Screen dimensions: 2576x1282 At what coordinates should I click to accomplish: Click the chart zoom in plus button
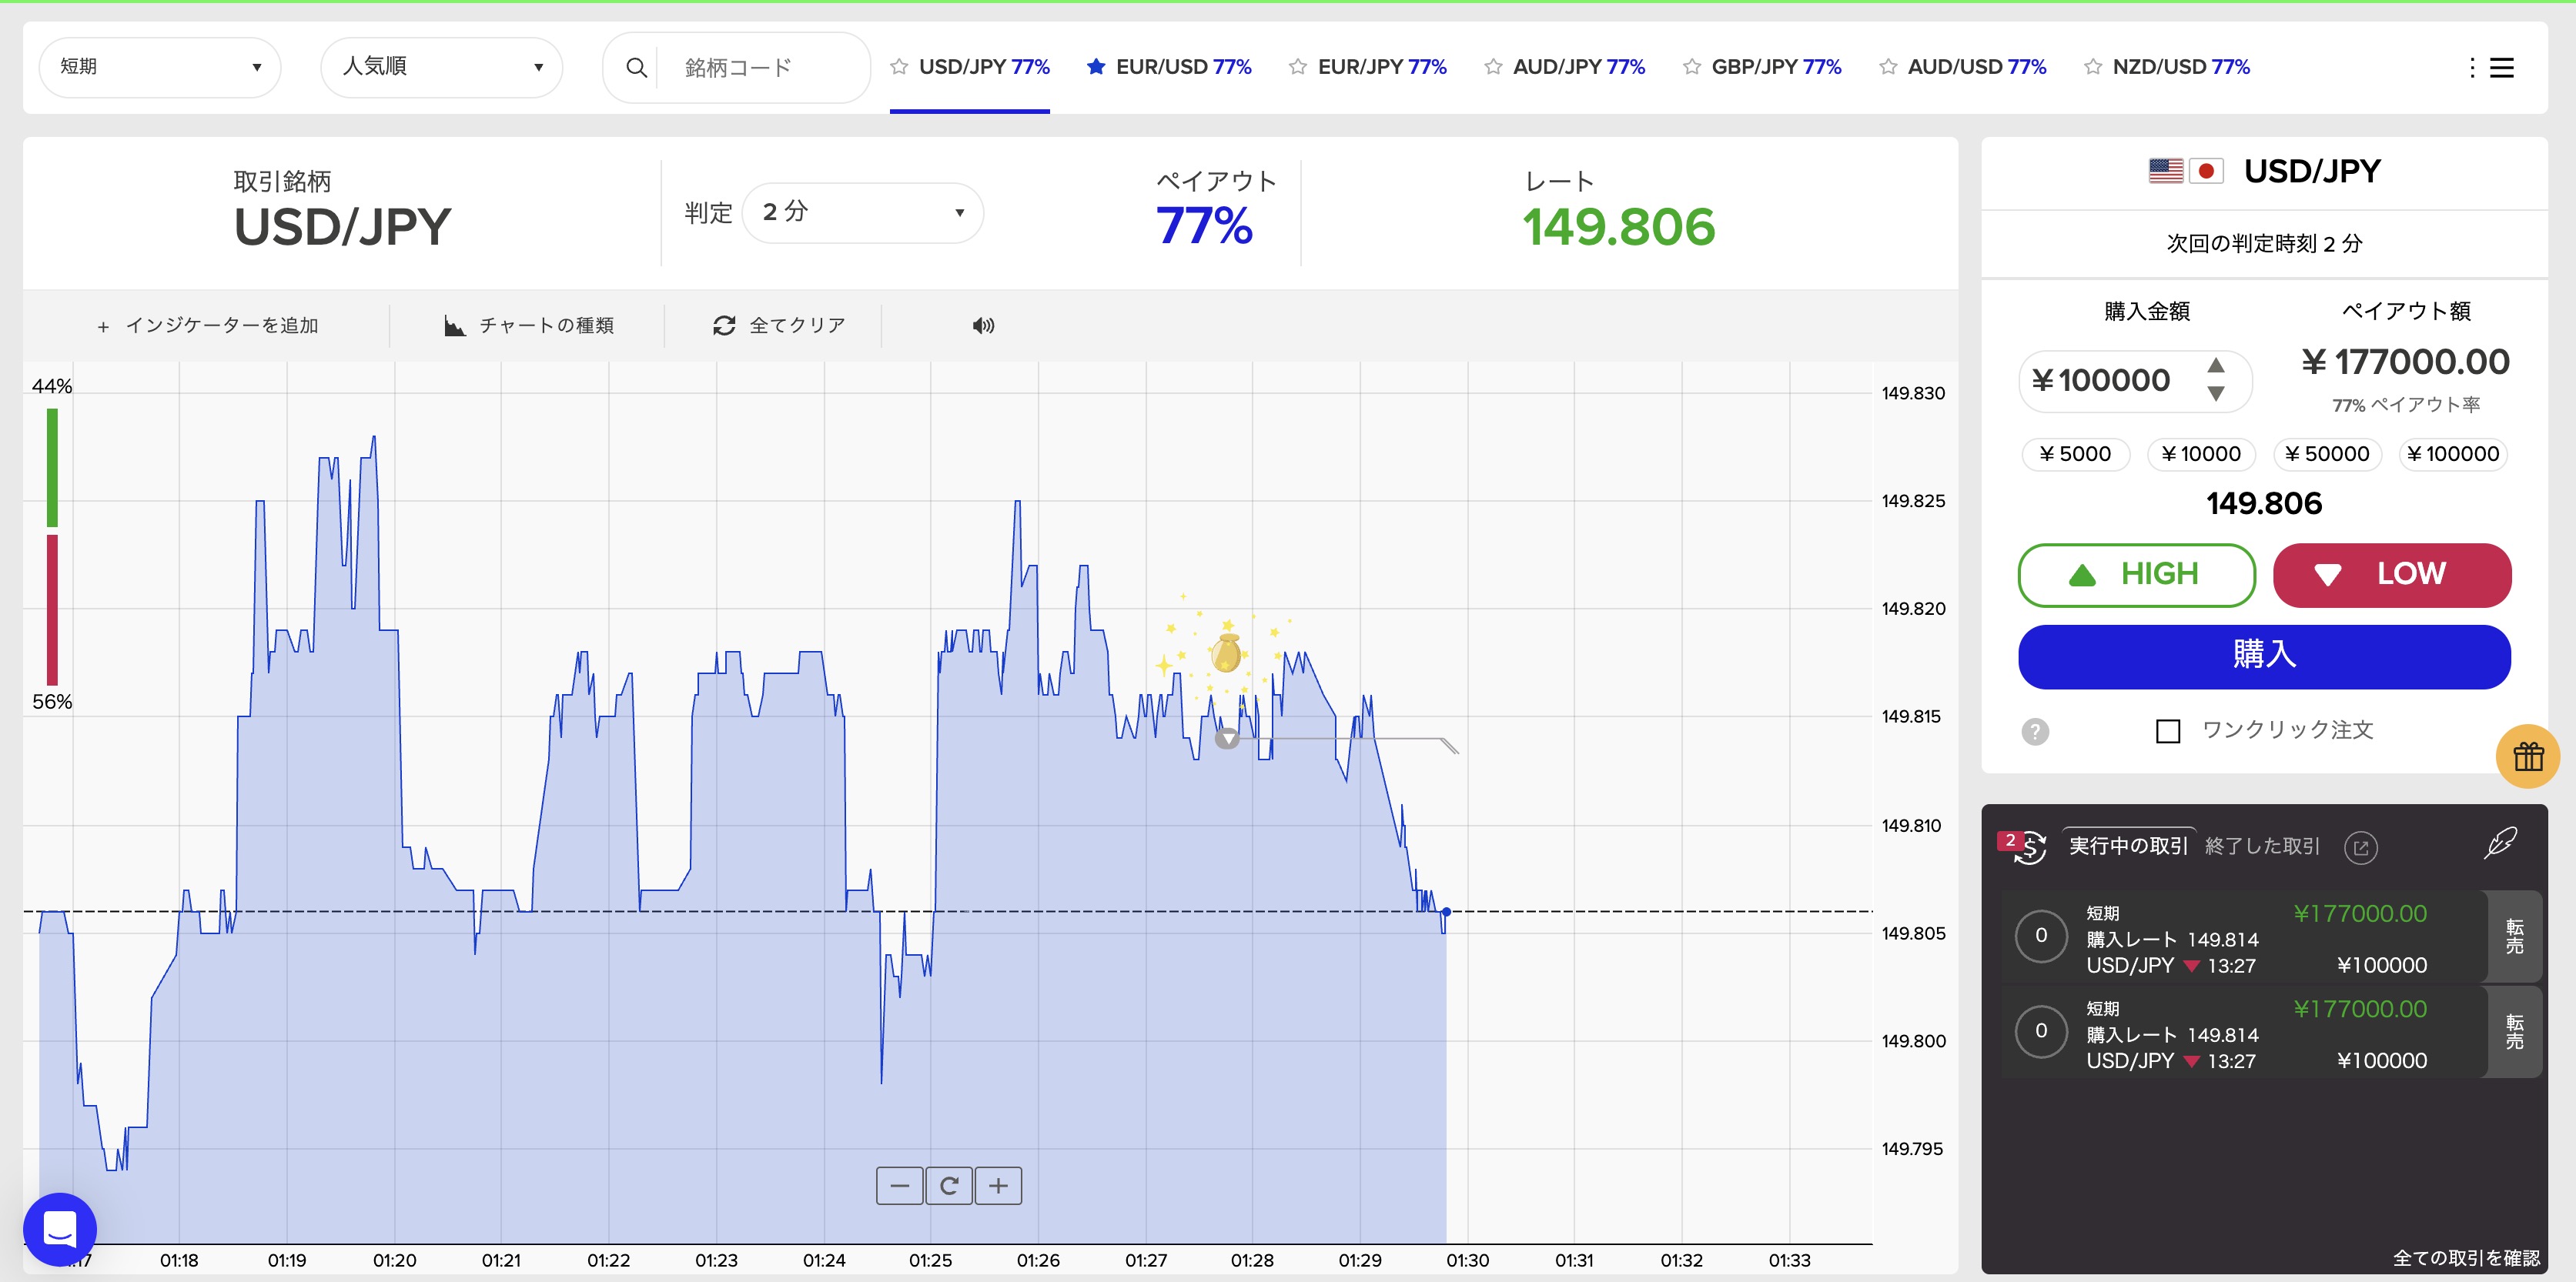point(998,1186)
